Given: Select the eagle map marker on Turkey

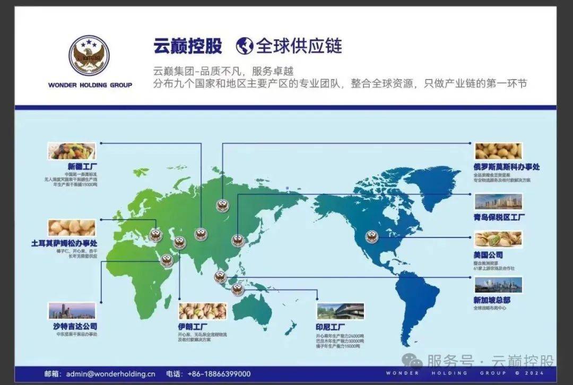Looking at the screenshot, I should [155, 235].
